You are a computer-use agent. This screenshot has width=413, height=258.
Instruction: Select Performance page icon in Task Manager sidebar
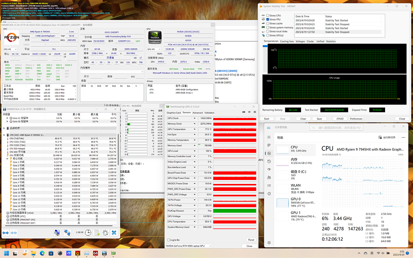coord(269,153)
